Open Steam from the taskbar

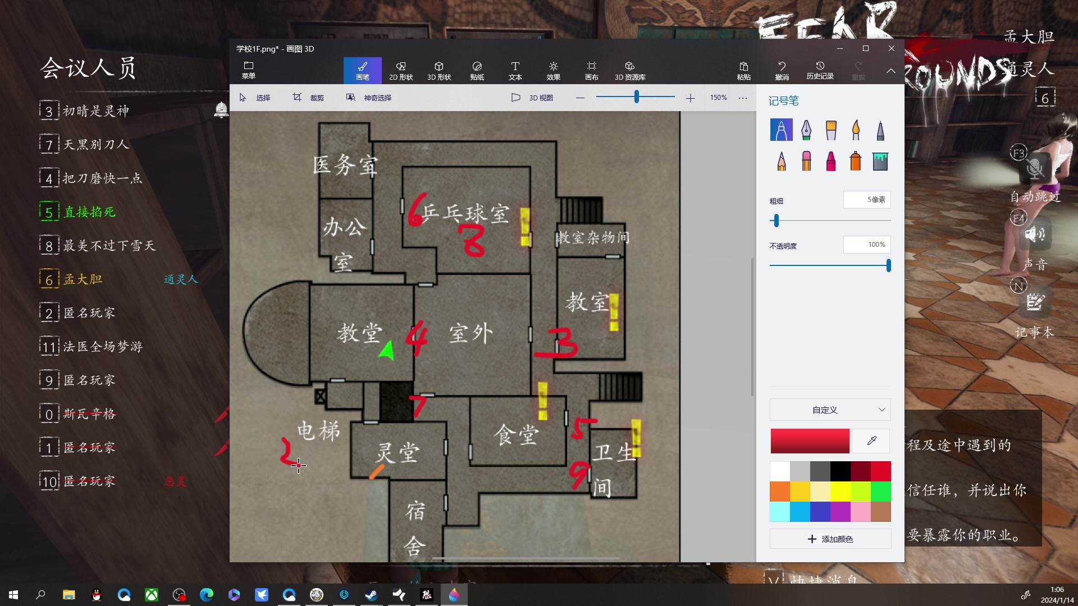coord(371,595)
